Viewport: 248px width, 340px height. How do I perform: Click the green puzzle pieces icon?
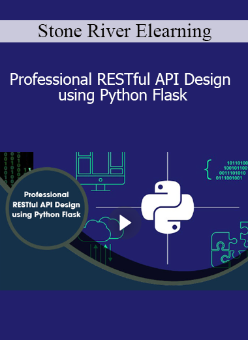click(x=230, y=245)
